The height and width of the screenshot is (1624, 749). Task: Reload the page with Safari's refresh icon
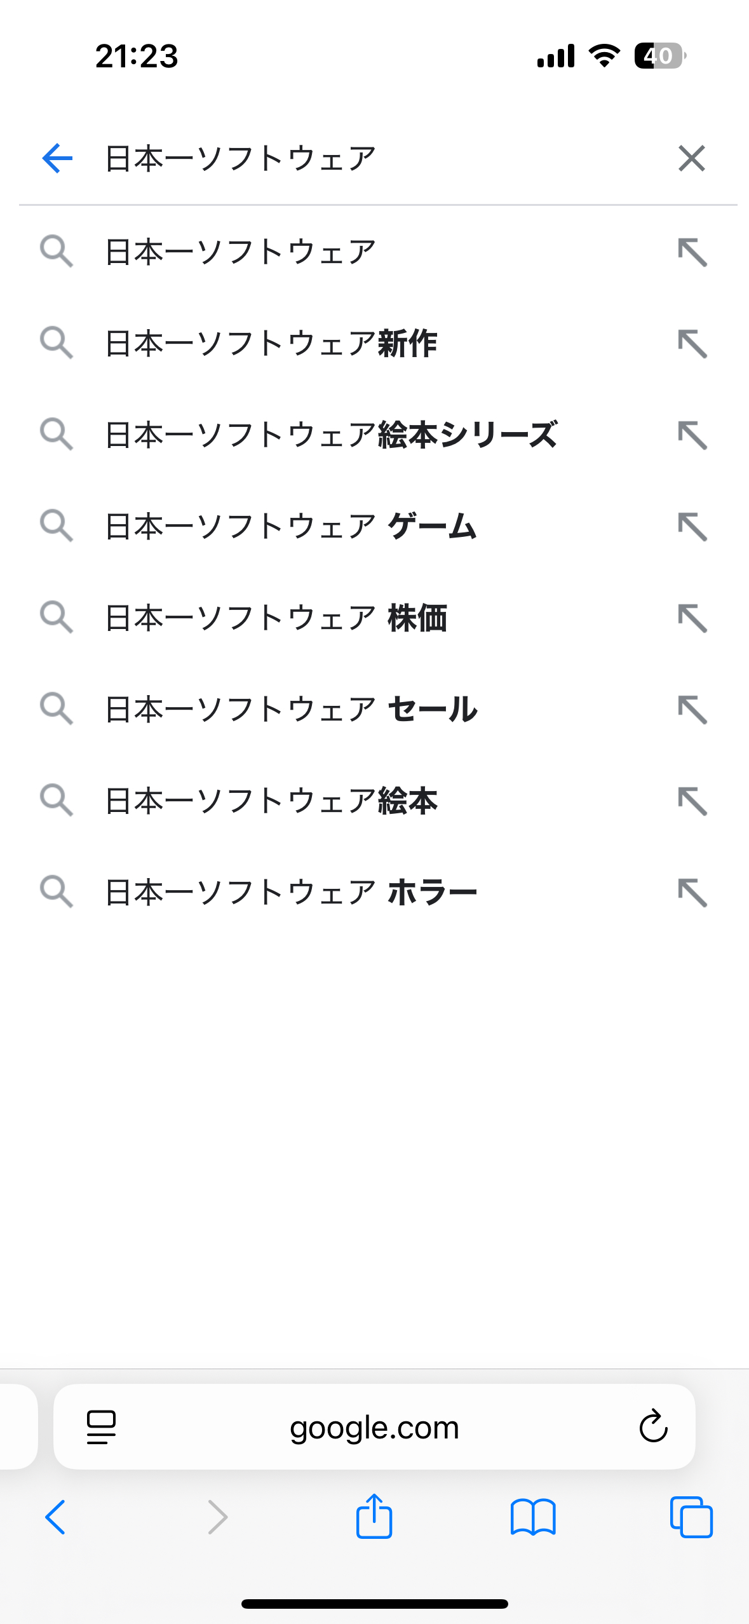pos(653,1427)
